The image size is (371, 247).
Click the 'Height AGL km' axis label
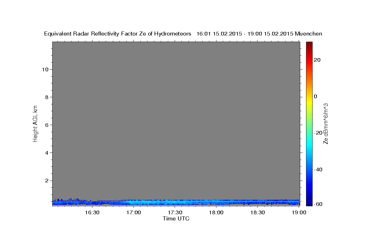pos(35,123)
